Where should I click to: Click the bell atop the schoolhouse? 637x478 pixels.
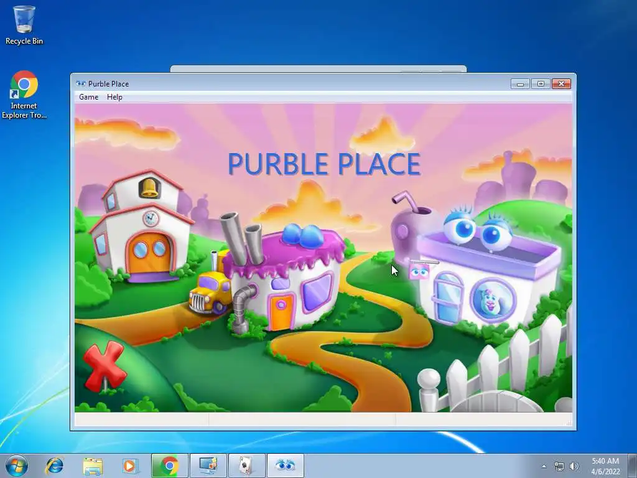149,187
